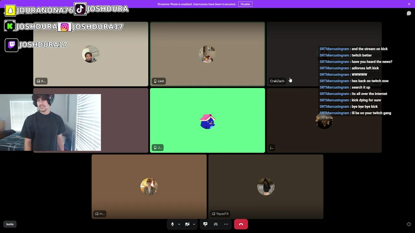Open microphone input options chevron
This screenshot has width=415, height=233.
click(x=179, y=224)
